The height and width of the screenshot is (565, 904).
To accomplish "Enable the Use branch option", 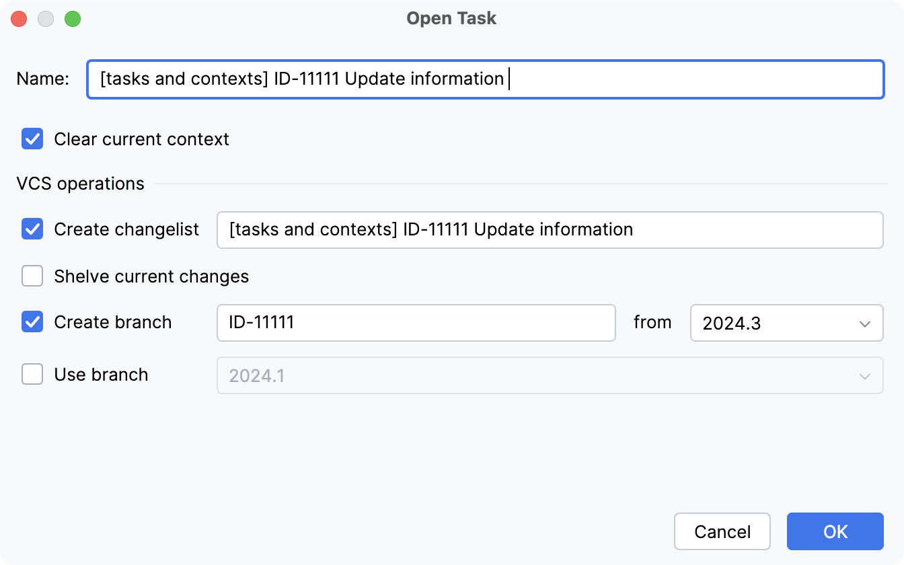I will pos(32,375).
